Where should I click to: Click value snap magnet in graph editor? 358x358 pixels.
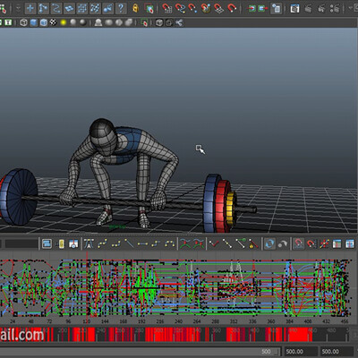tap(311, 243)
